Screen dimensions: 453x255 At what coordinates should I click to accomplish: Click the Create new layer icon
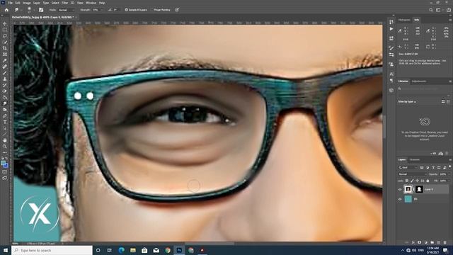pyautogui.click(x=439, y=242)
